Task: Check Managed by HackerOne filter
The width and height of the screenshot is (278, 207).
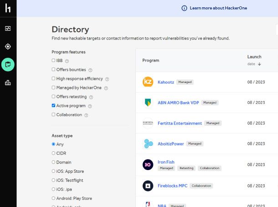Action: click(x=53, y=88)
